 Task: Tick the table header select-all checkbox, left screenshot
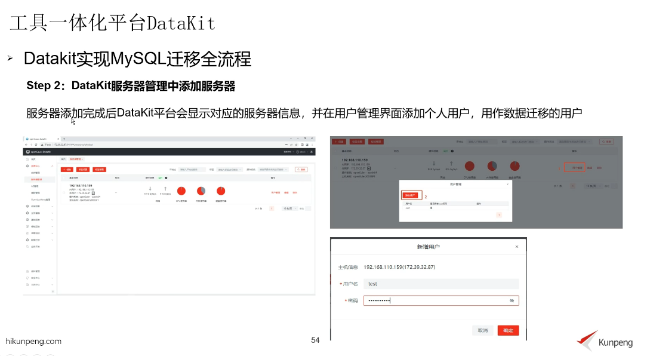tap(64, 178)
